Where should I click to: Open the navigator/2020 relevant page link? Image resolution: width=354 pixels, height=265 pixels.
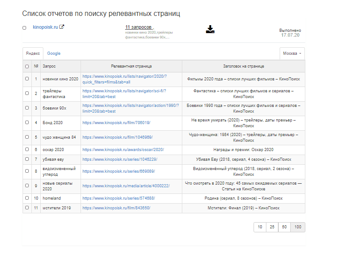click(x=125, y=79)
